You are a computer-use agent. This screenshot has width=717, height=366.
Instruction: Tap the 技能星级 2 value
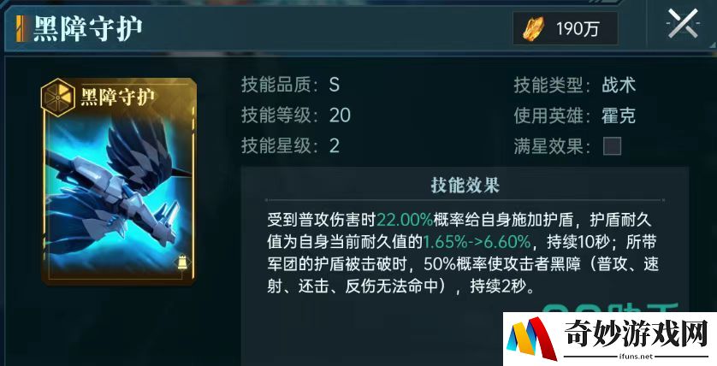point(335,146)
